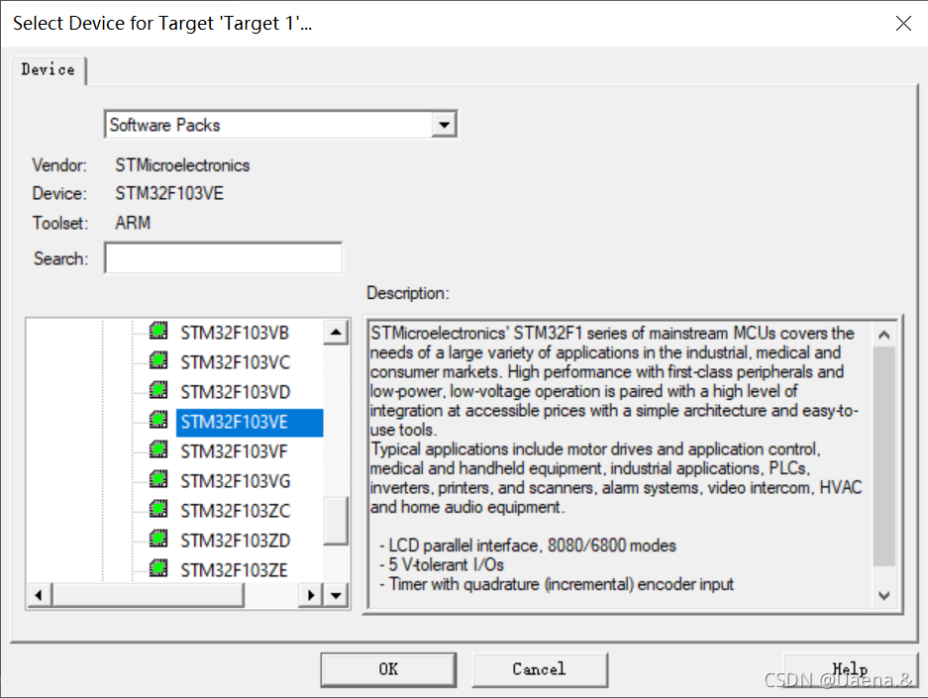
Task: Select the highlighted STM32F103VE device
Action: [250, 423]
